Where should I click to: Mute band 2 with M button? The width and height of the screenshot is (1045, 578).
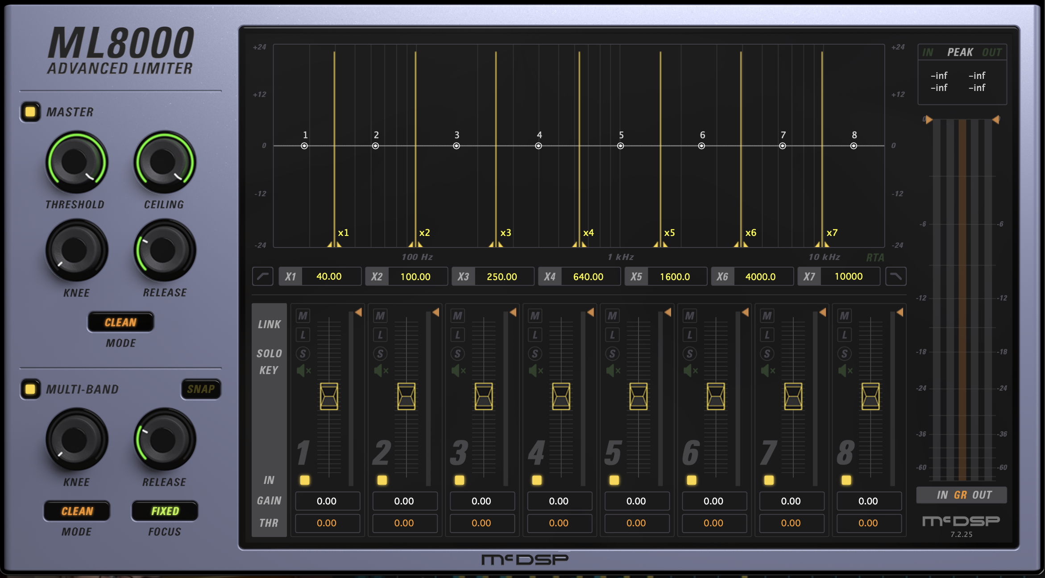click(x=380, y=316)
